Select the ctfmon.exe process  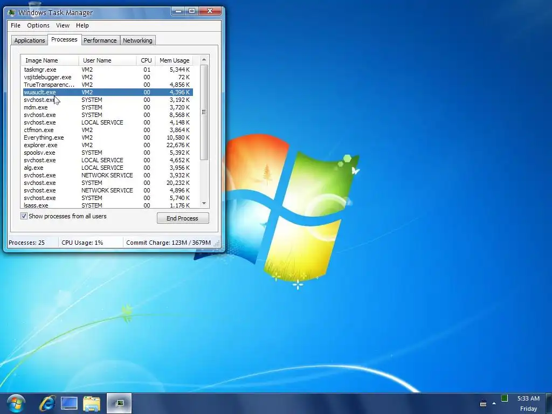pos(108,130)
